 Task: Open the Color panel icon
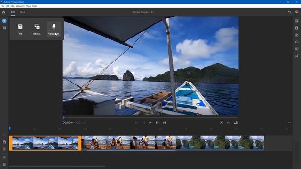[x=297, y=35]
